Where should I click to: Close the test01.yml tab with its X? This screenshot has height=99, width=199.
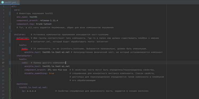click(18, 2)
